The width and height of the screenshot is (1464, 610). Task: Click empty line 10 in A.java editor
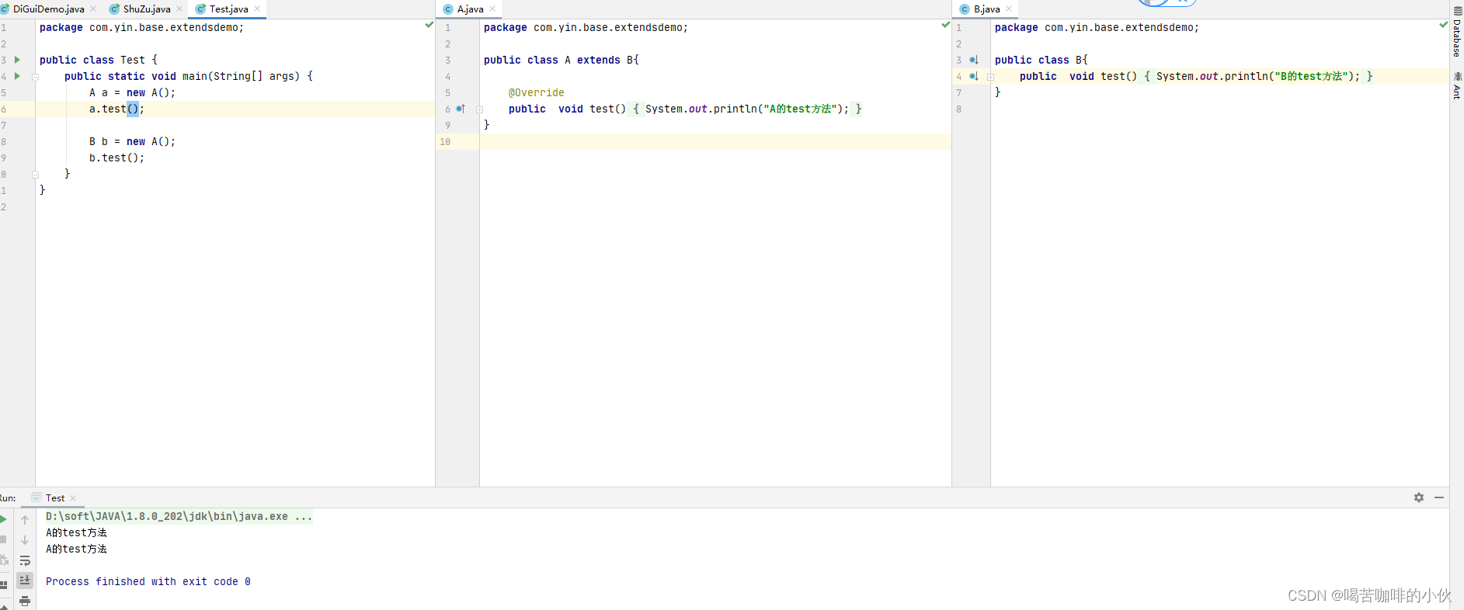pyautogui.click(x=715, y=141)
